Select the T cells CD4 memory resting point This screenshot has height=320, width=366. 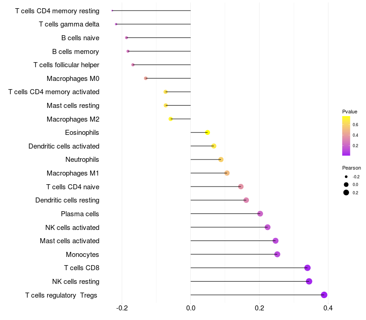112,11
